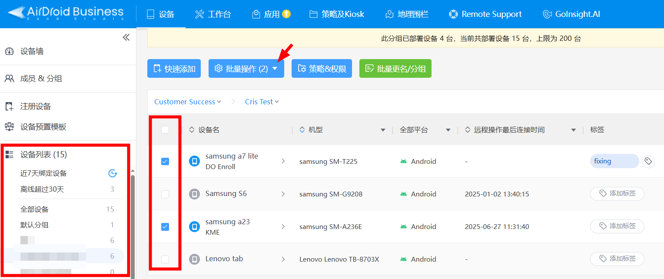
Task: Open the Remote Support tab
Action: point(485,14)
